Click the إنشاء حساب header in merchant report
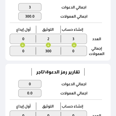 (72, 106)
